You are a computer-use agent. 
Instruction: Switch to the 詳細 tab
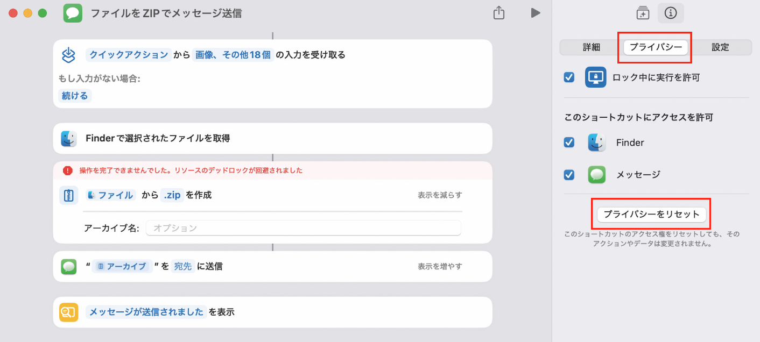click(591, 47)
